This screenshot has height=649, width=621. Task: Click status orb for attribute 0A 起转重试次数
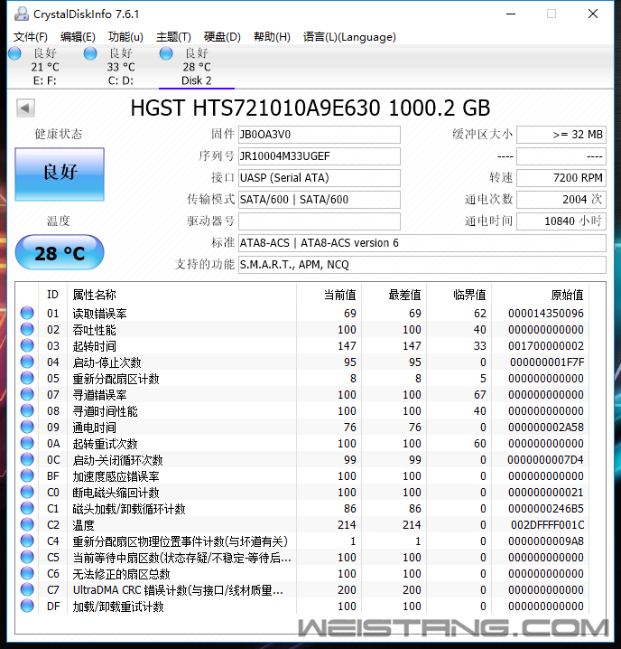pos(27,443)
